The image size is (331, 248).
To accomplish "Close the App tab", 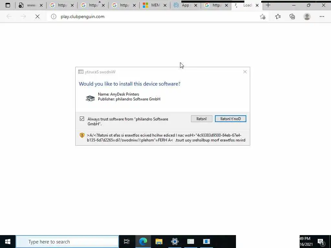I will (x=196, y=5).
